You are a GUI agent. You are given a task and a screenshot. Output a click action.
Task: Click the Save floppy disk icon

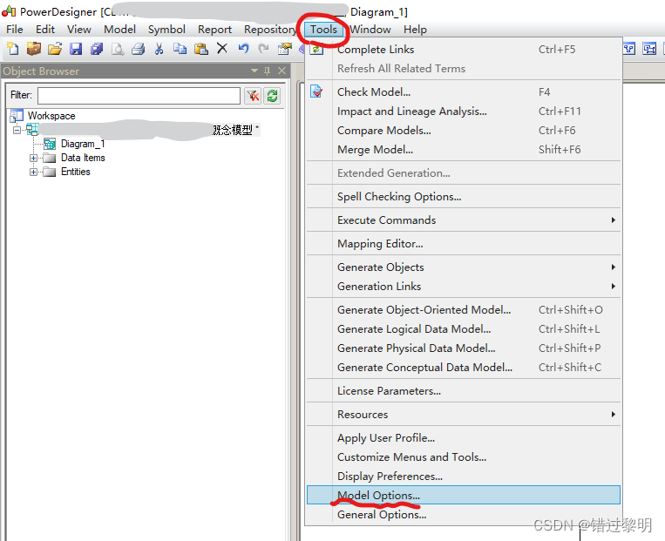[76, 49]
